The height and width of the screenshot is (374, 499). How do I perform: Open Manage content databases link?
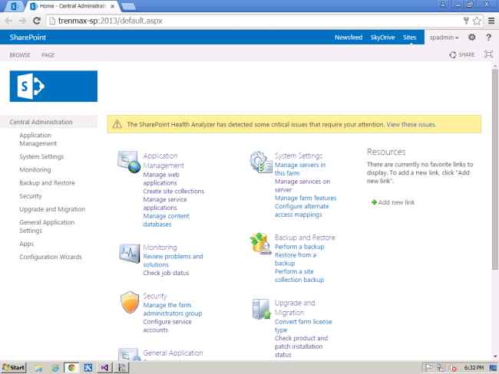pos(166,220)
